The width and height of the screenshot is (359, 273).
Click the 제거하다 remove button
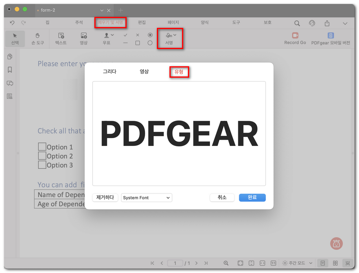click(105, 198)
